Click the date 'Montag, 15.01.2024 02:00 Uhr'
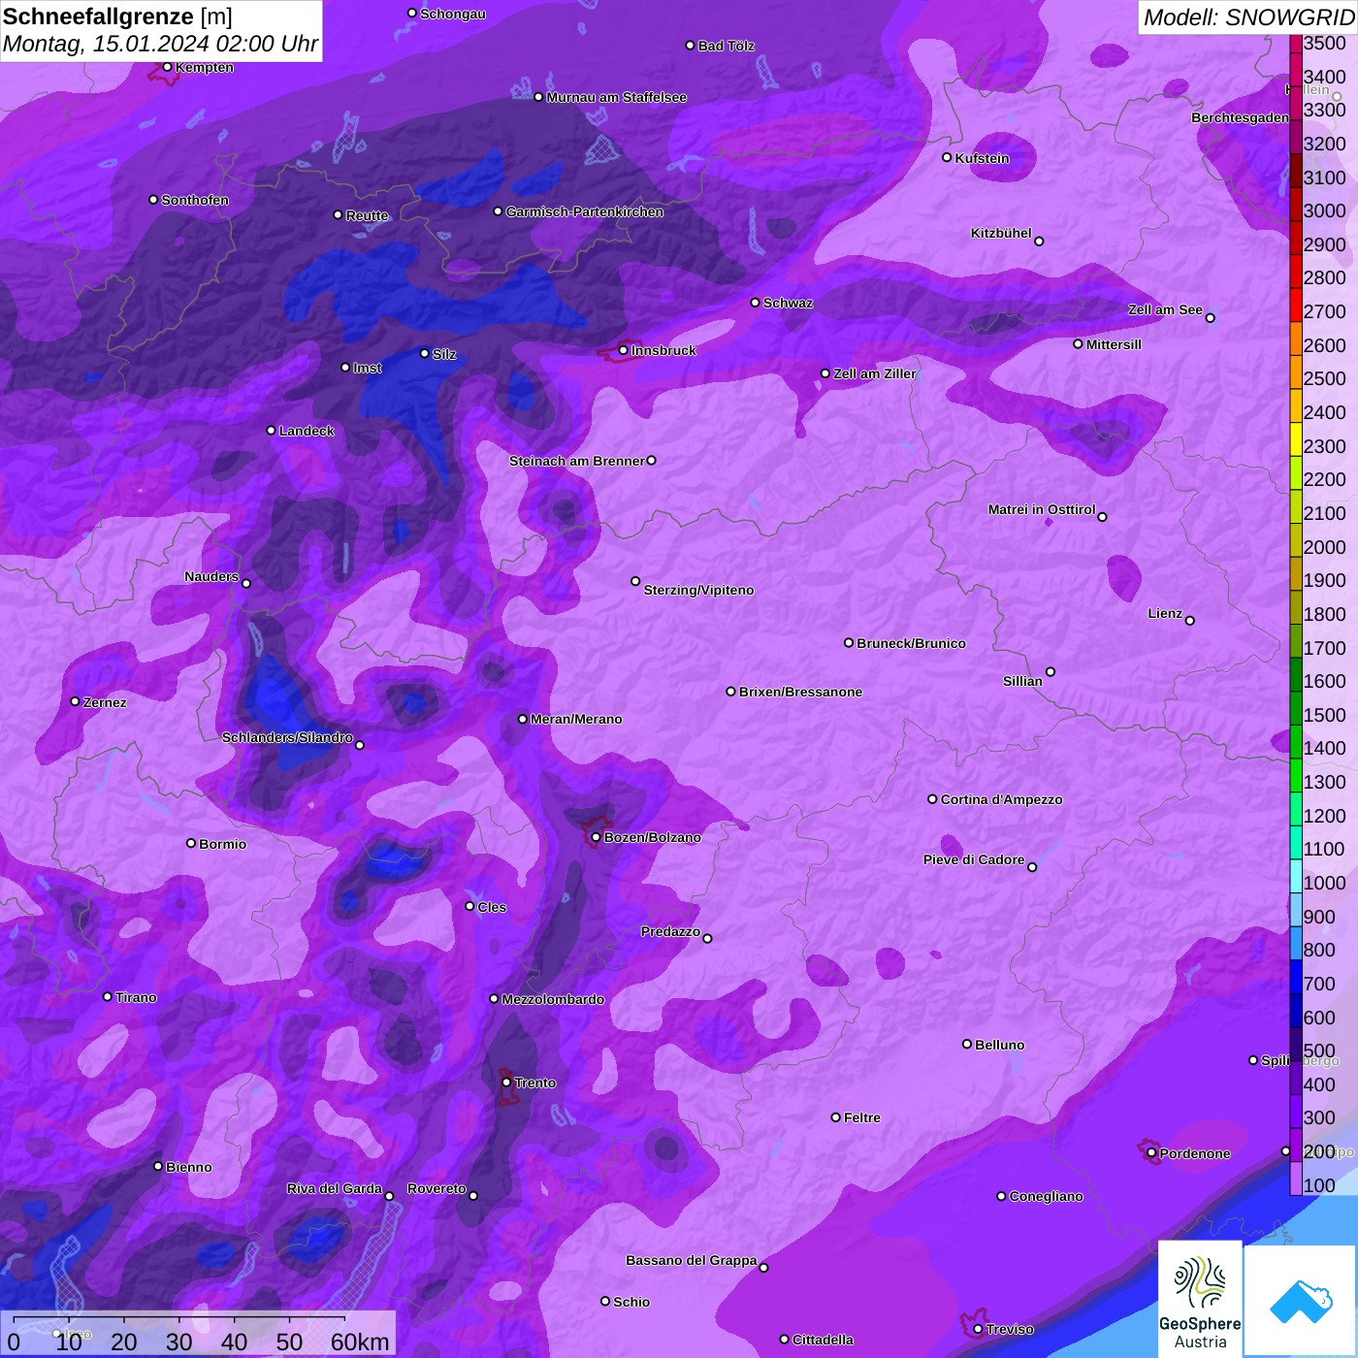This screenshot has width=1358, height=1358. [161, 44]
